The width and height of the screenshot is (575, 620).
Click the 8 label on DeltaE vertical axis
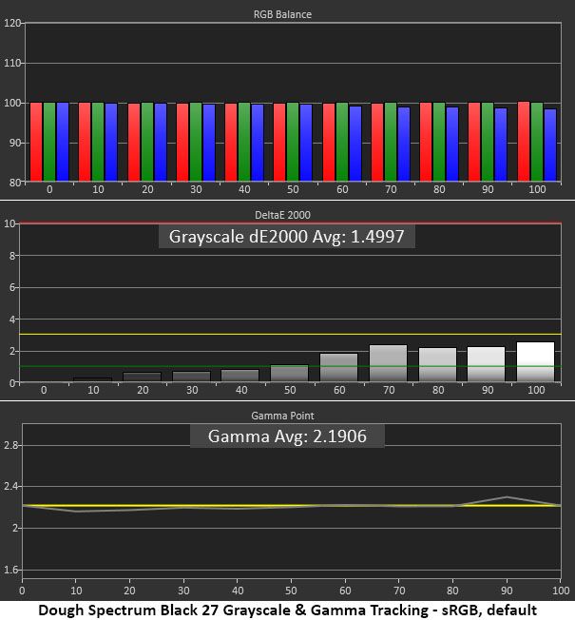pyautogui.click(x=12, y=256)
